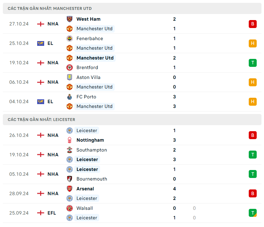This screenshot has height=227, width=264.
Task: Click the EL flag icon on 25.10.24
Action: (41, 43)
